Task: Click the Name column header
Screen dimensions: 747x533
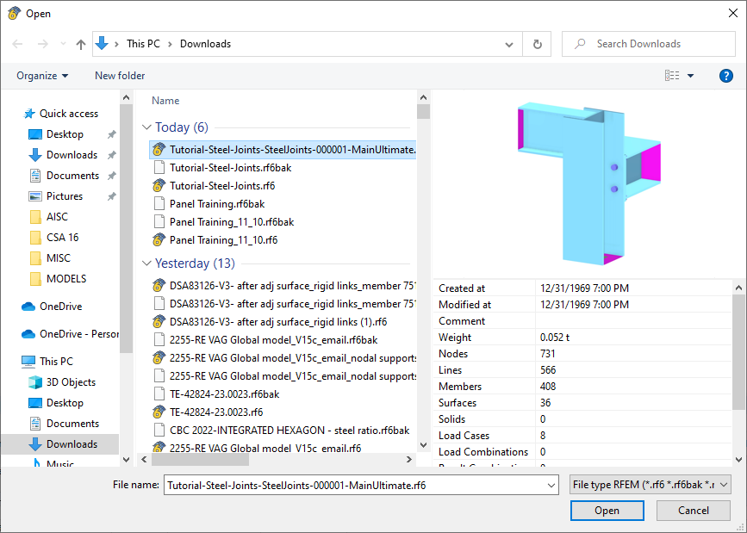Action: (x=165, y=101)
